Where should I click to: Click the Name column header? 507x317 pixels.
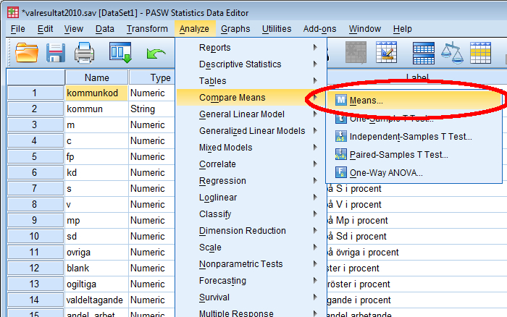coord(96,77)
